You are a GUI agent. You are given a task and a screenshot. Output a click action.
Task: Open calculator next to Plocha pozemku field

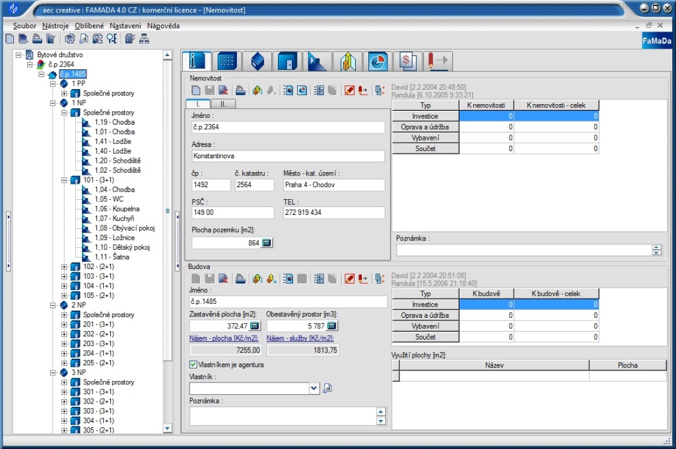pos(267,243)
